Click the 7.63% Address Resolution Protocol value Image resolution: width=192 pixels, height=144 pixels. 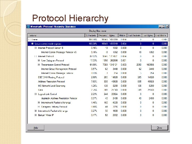[x=94, y=82]
